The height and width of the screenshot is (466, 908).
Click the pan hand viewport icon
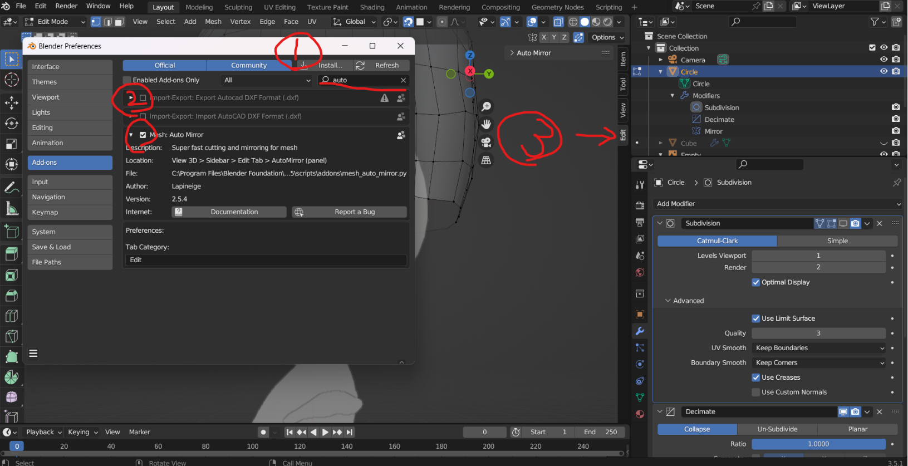[x=487, y=124]
